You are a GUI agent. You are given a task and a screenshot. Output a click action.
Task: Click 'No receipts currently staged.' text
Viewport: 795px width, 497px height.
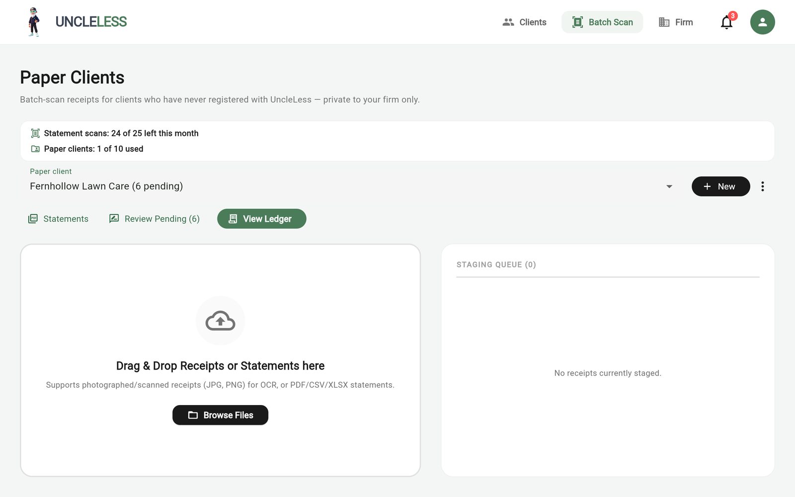coord(608,373)
